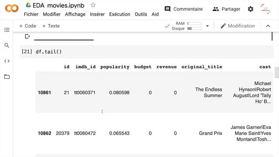
Task: Click id value 21
Action: pos(67,92)
